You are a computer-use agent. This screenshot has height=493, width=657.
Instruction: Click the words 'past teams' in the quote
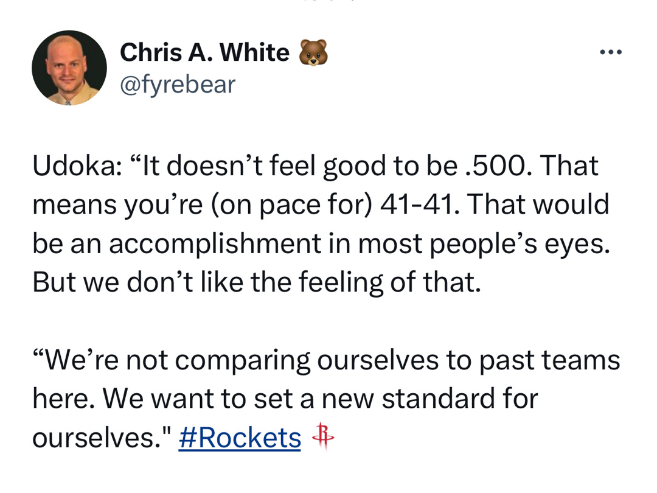549,360
